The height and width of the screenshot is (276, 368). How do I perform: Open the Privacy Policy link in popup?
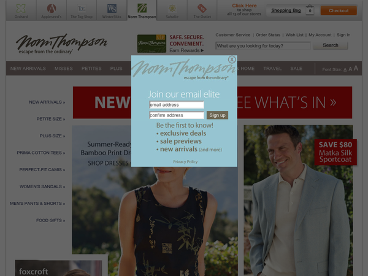click(x=185, y=162)
